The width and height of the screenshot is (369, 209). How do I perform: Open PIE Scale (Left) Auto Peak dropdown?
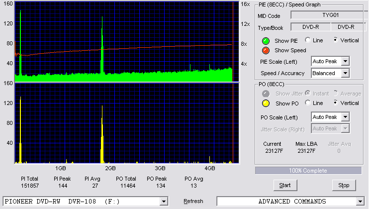pyautogui.click(x=345, y=61)
